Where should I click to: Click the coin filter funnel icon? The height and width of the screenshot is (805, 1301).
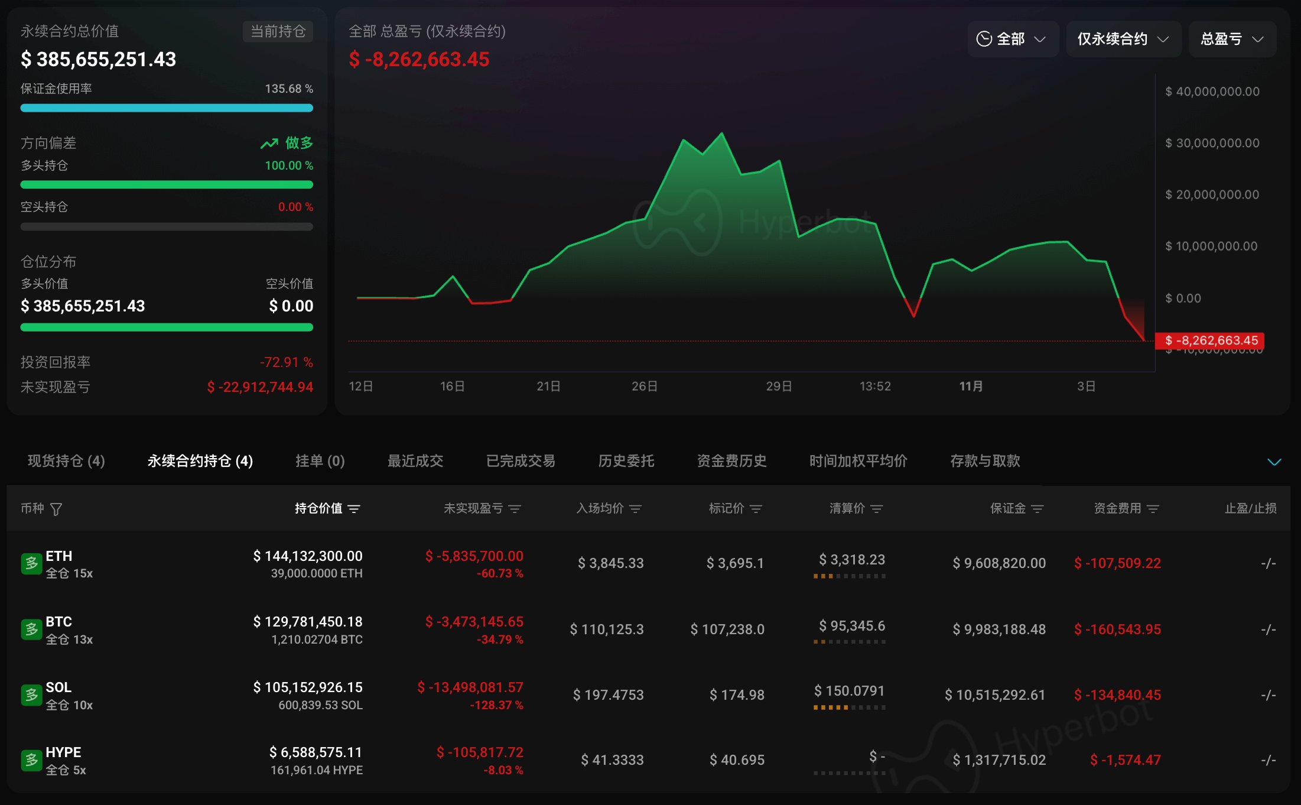[56, 509]
